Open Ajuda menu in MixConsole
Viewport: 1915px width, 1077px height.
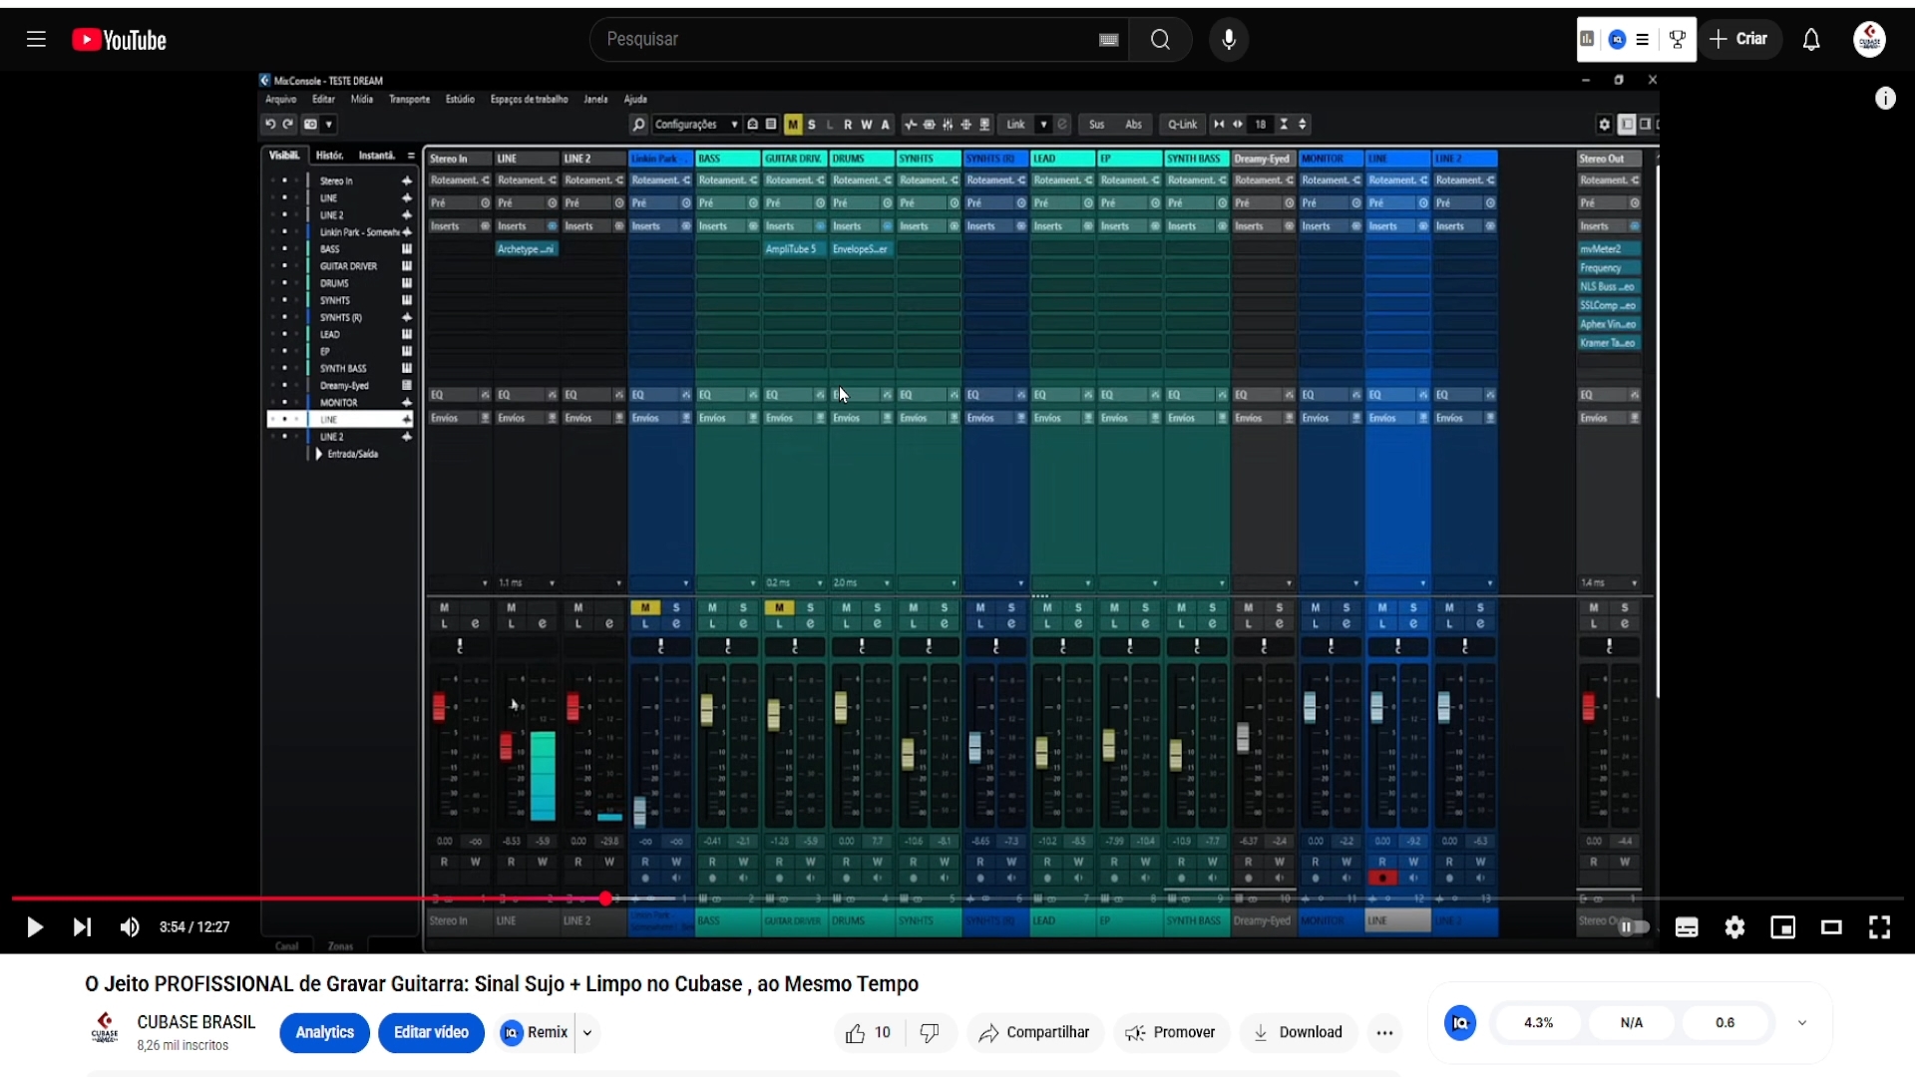(x=635, y=100)
